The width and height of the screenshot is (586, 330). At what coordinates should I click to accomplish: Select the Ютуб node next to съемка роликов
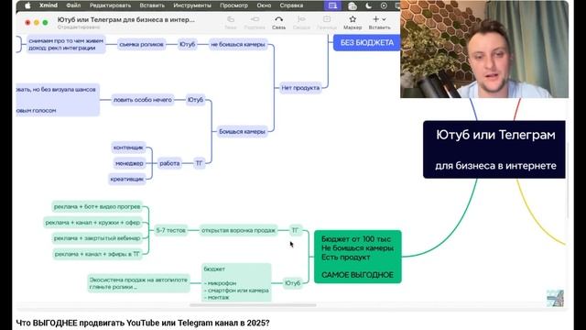coord(187,44)
